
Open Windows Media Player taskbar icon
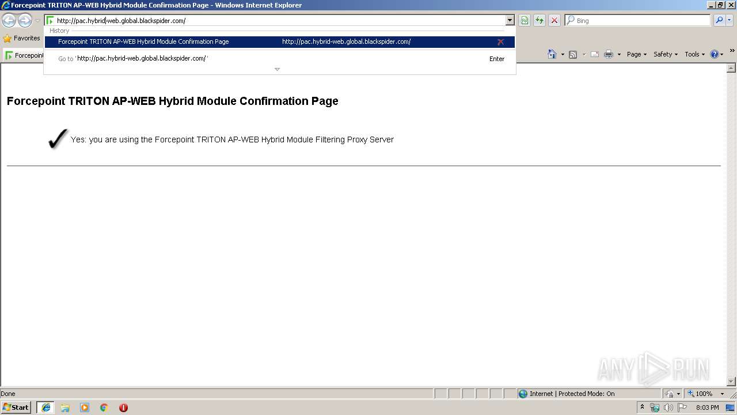point(85,408)
